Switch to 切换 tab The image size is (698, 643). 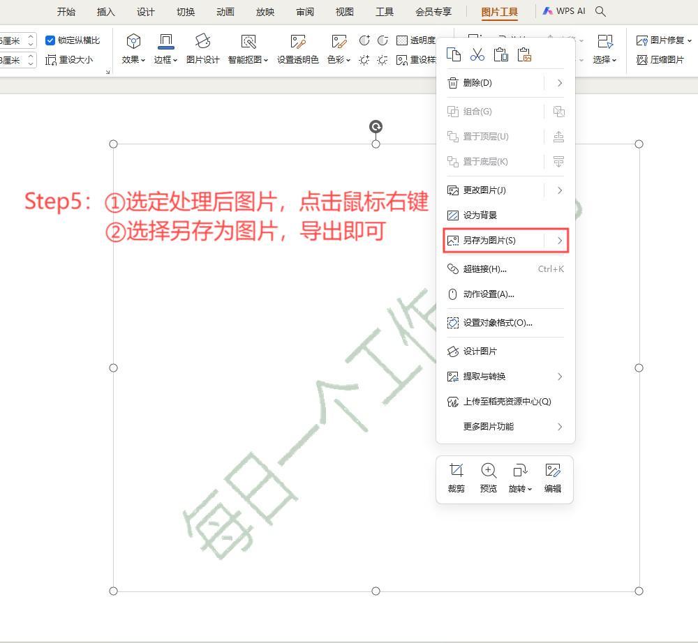pos(186,12)
